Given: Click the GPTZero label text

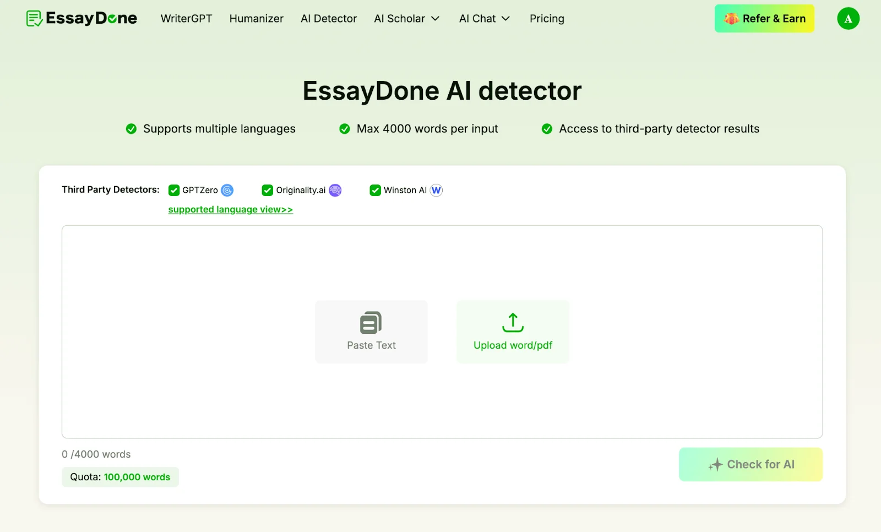Looking at the screenshot, I should coord(200,190).
